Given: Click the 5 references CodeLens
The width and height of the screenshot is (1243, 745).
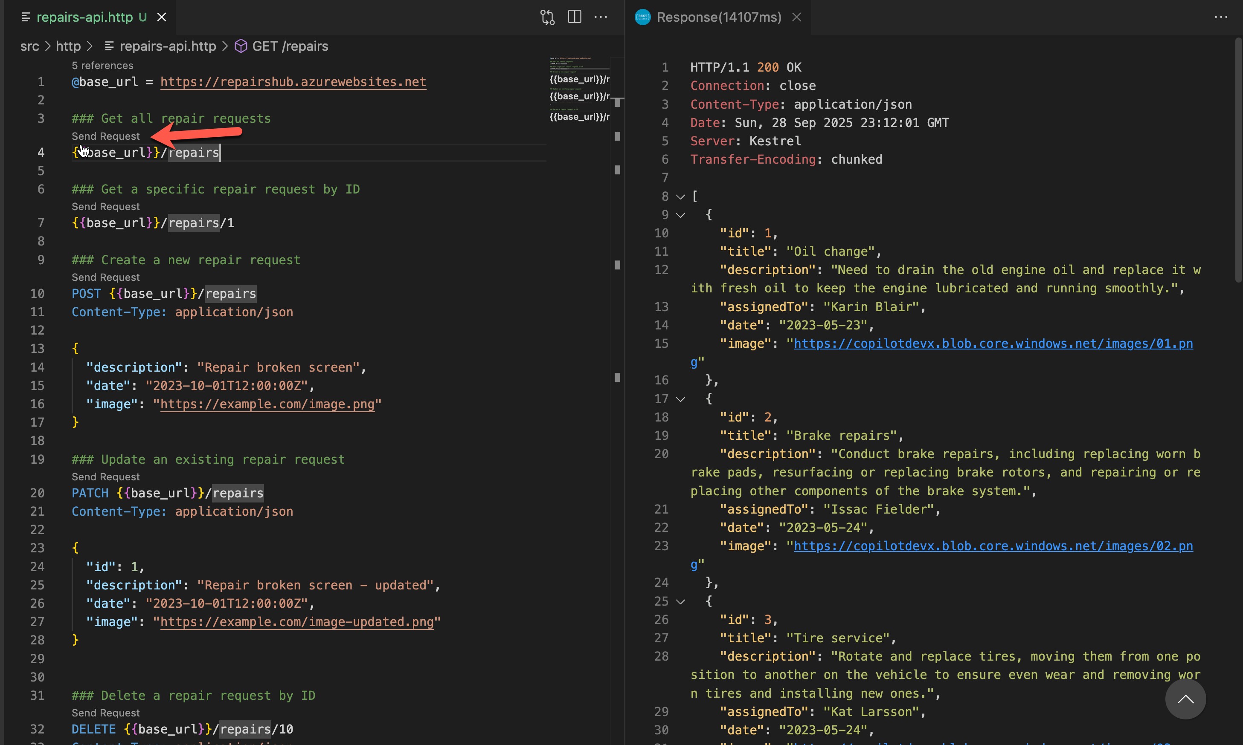Looking at the screenshot, I should 102,65.
